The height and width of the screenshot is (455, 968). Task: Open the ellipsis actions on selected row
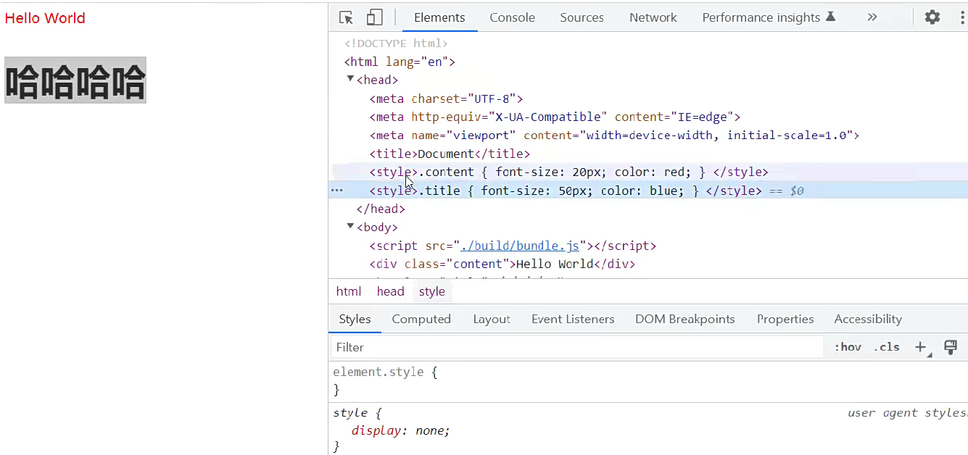336,191
